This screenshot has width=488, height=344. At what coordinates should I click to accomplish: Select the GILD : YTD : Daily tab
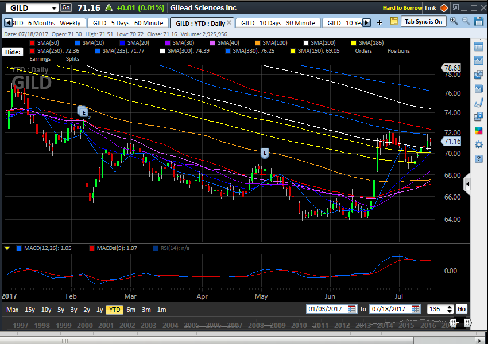point(200,24)
